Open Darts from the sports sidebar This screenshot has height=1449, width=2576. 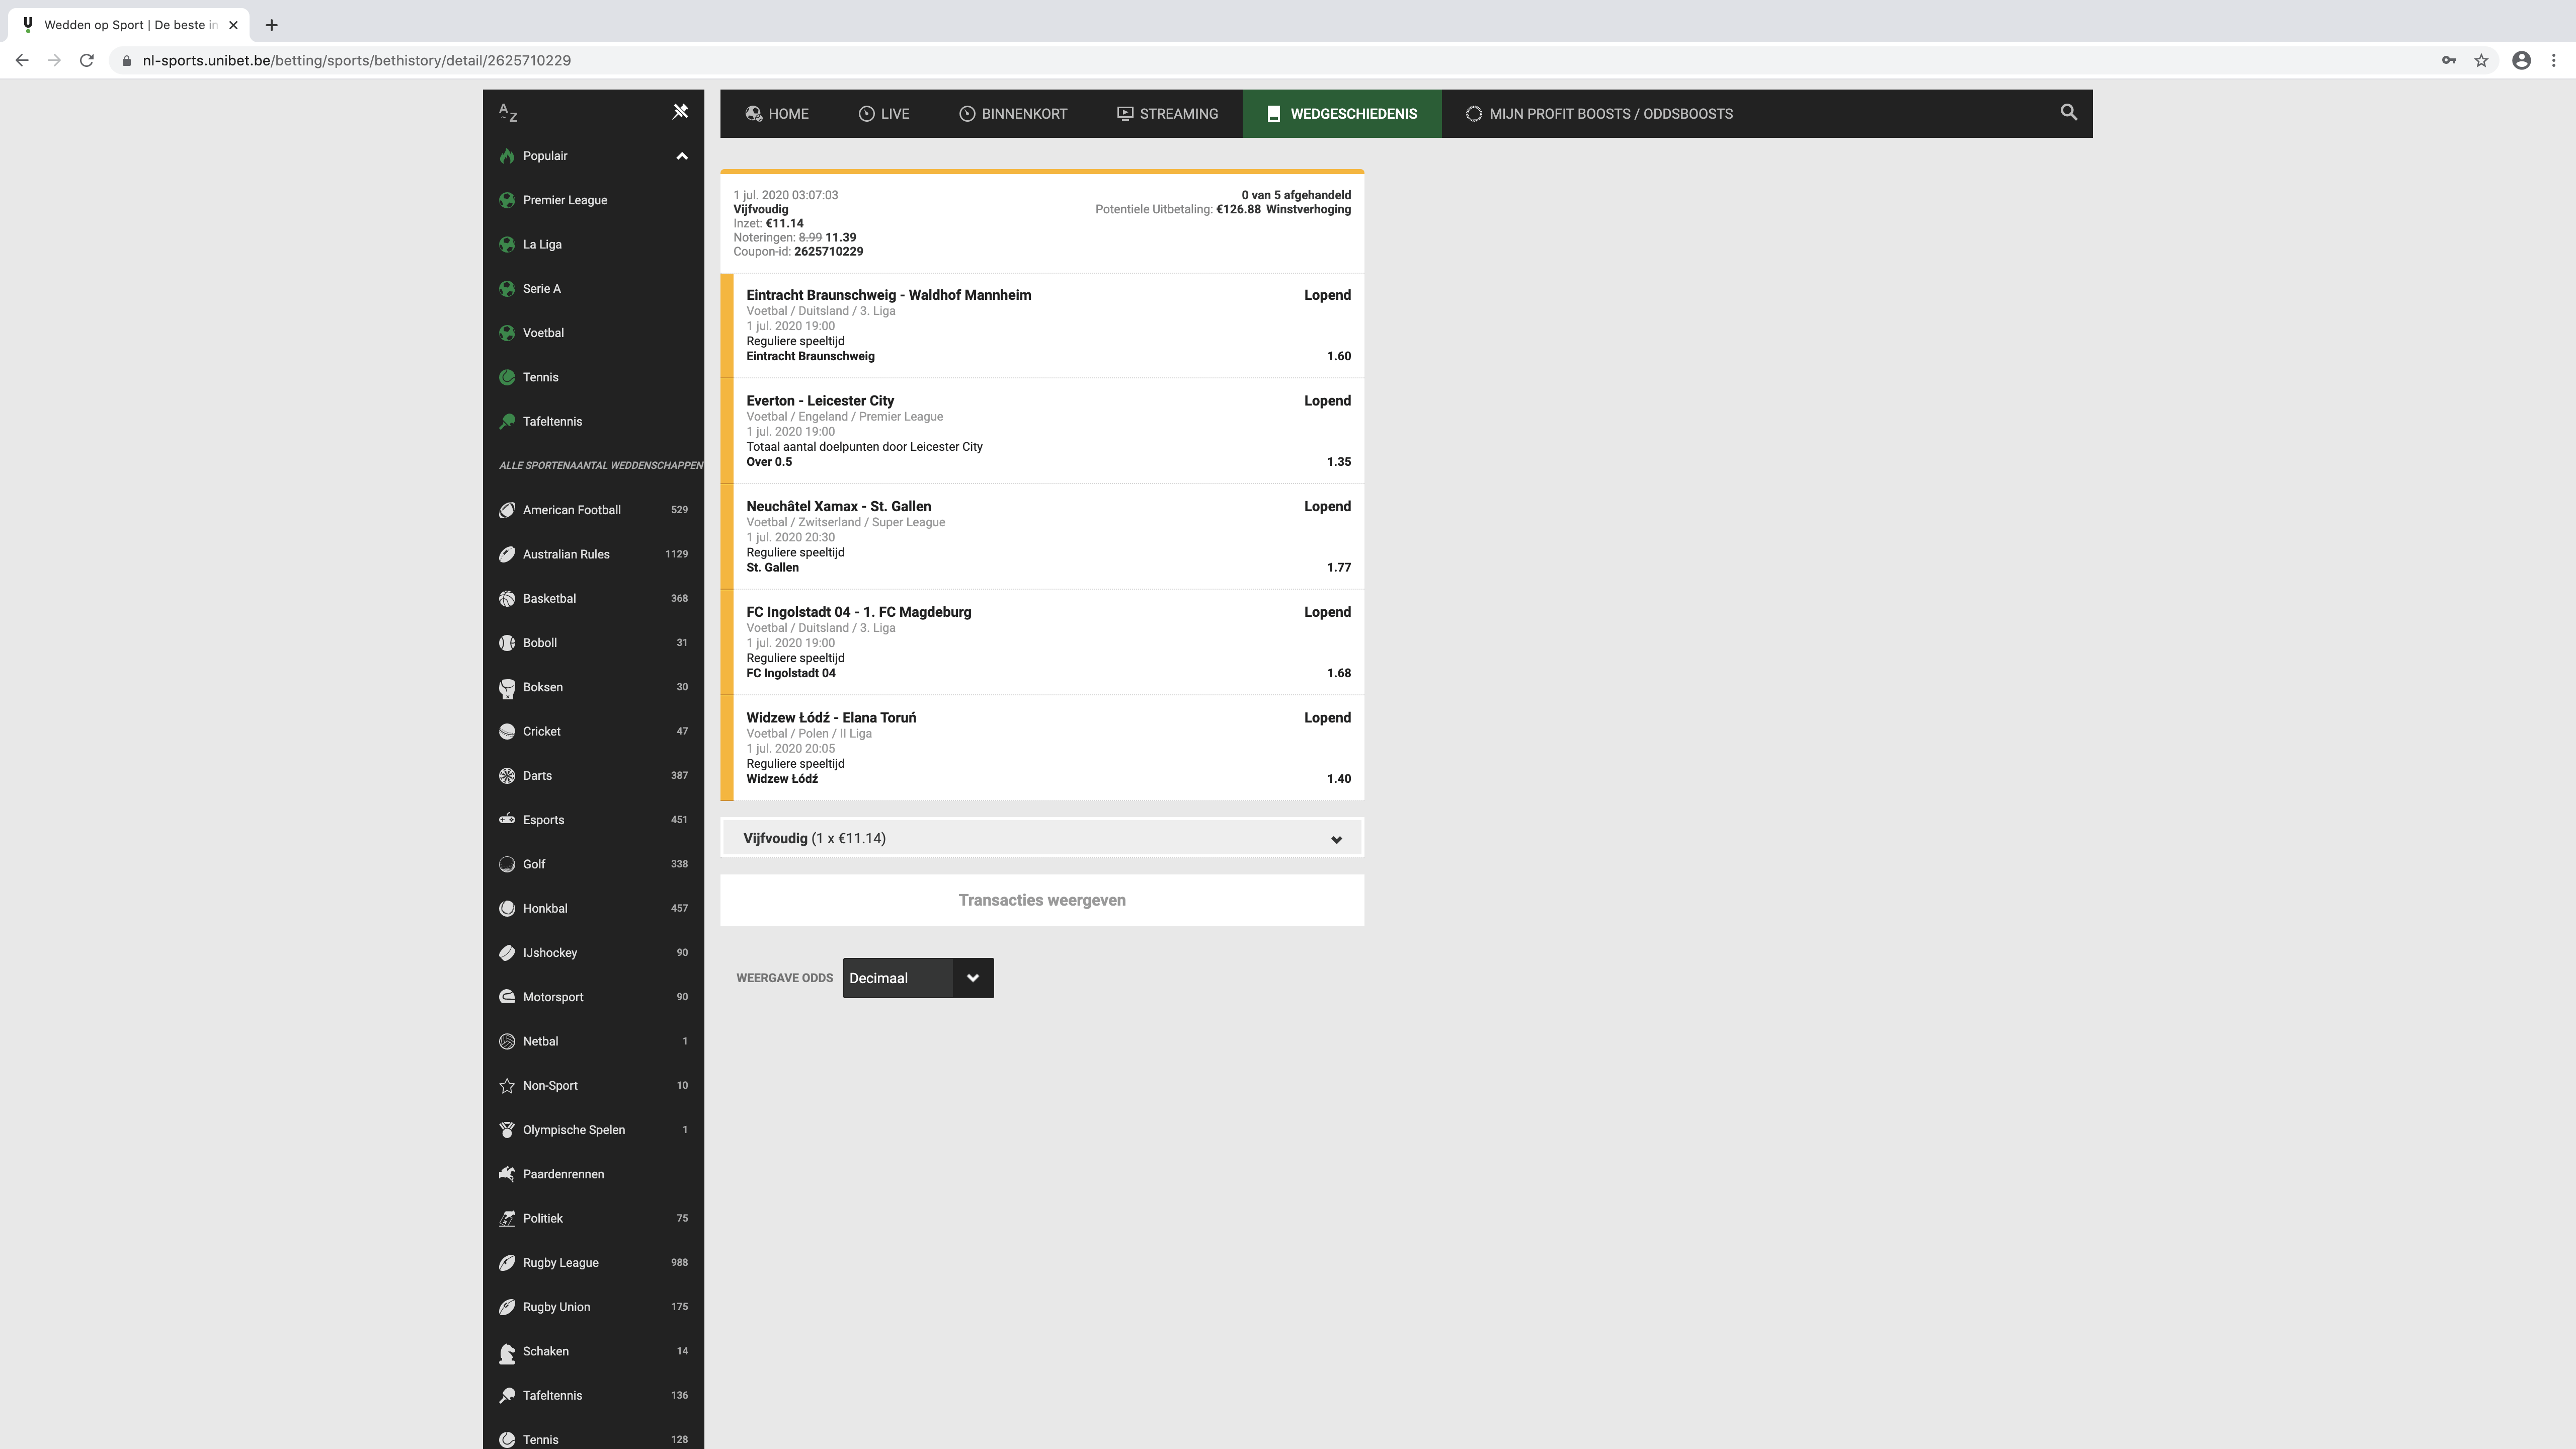pyautogui.click(x=537, y=775)
